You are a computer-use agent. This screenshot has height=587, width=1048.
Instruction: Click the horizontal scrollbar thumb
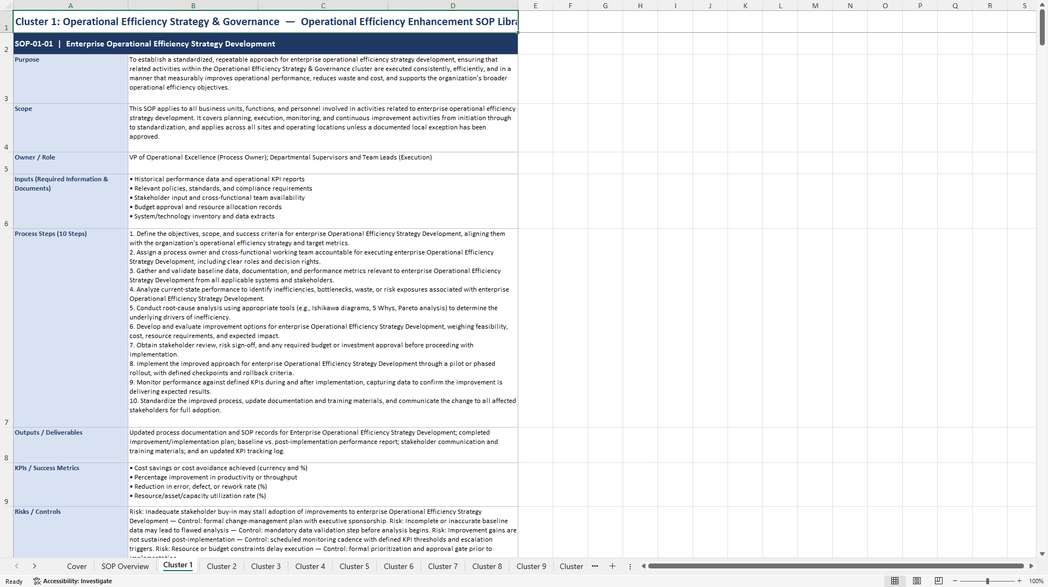pos(836,566)
